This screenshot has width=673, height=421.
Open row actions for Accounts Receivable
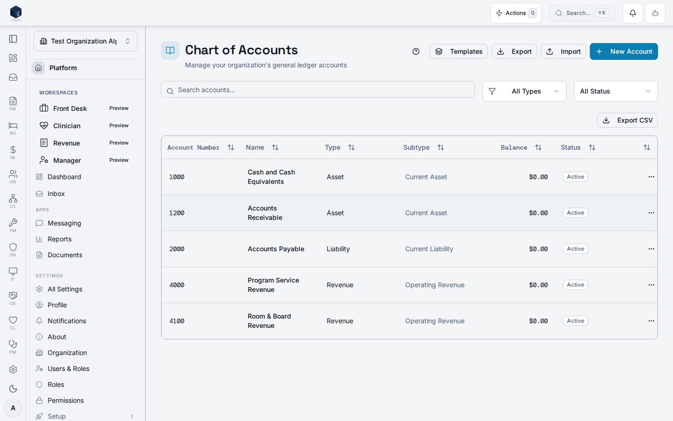(651, 213)
